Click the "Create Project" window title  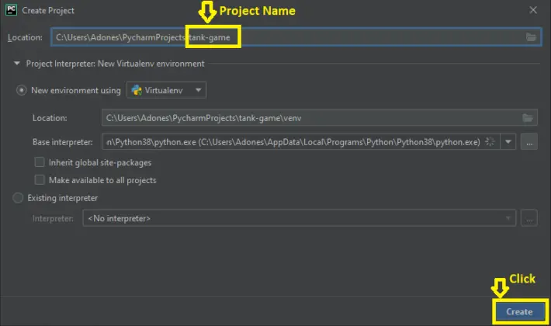tap(48, 11)
